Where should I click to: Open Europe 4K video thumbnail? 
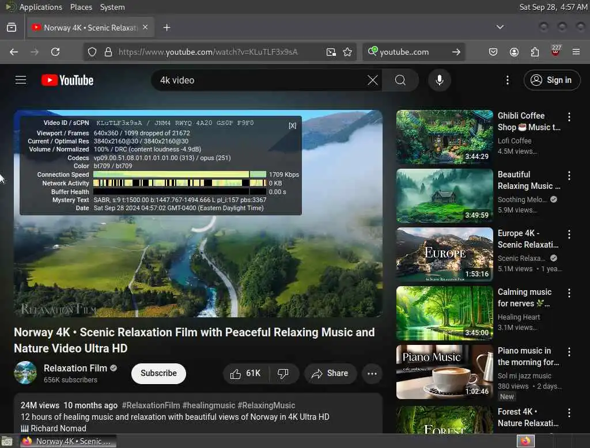tap(444, 255)
